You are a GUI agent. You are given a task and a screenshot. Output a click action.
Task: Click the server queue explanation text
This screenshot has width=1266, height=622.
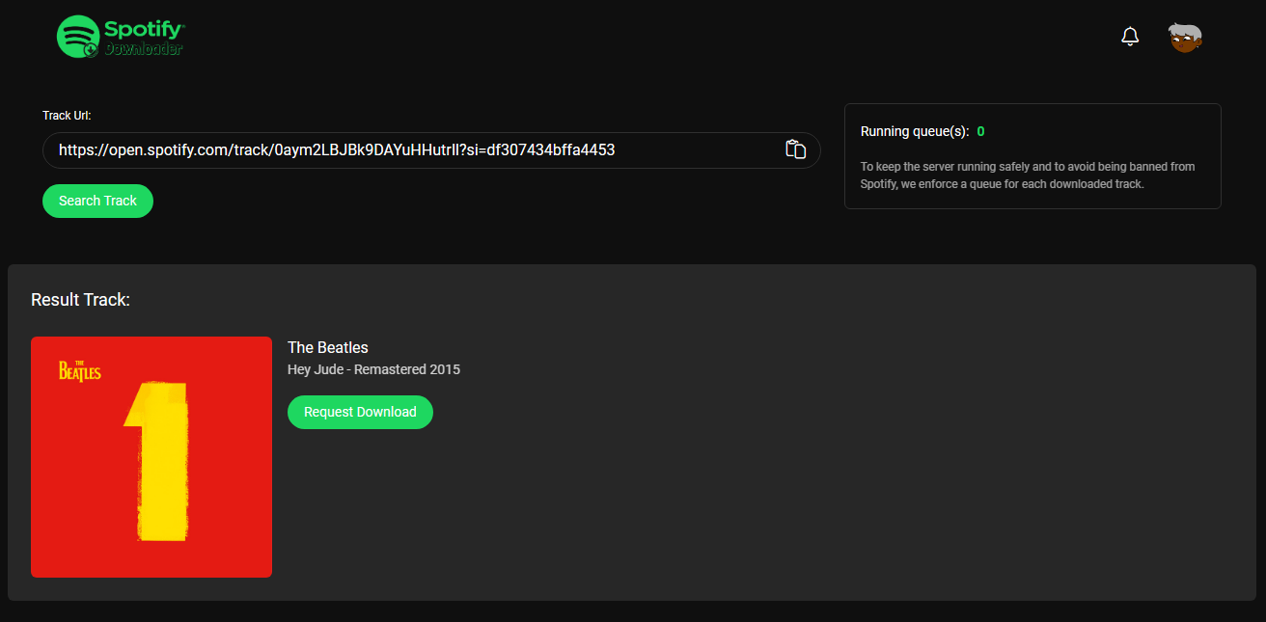[x=1026, y=175]
